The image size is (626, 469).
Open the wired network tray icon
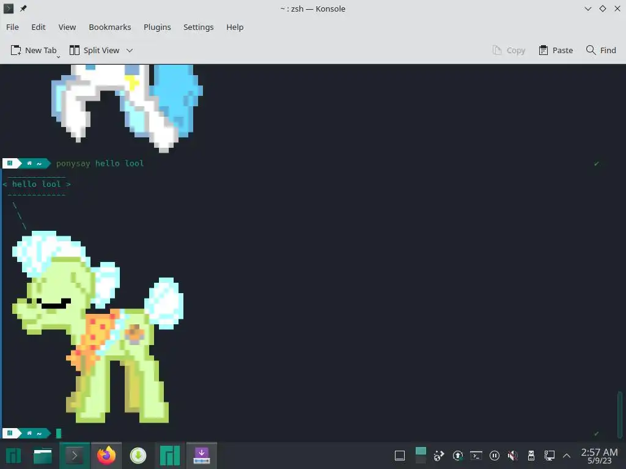point(550,456)
